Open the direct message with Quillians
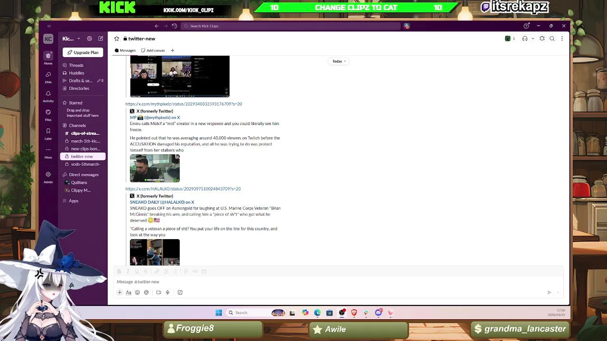Viewport: 607px width, 341px height. [79, 182]
